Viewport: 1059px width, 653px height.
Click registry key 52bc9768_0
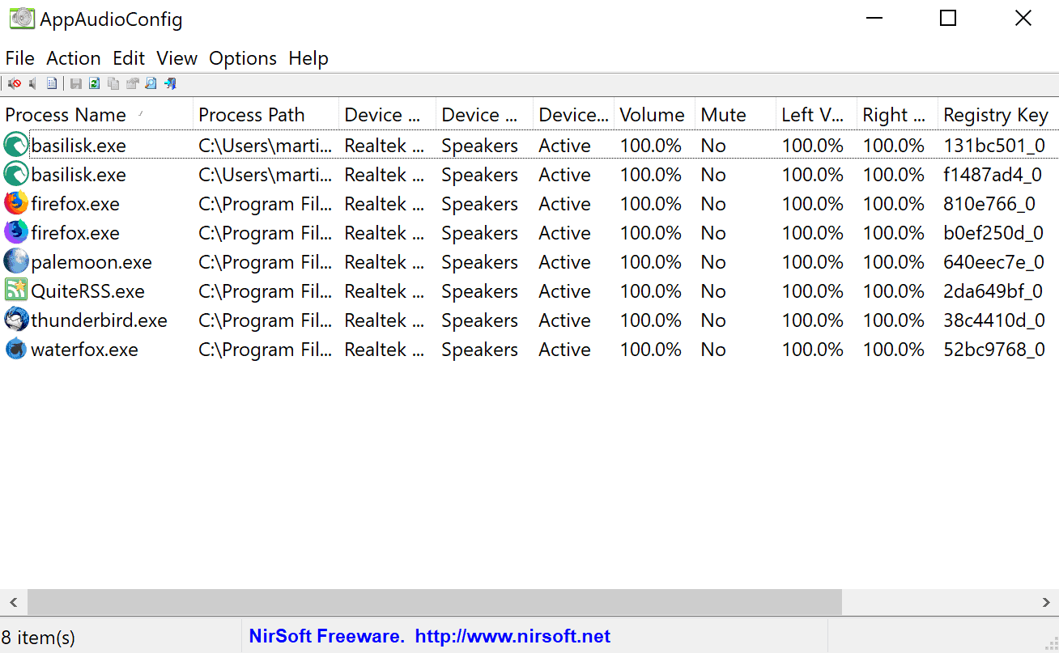pos(994,350)
